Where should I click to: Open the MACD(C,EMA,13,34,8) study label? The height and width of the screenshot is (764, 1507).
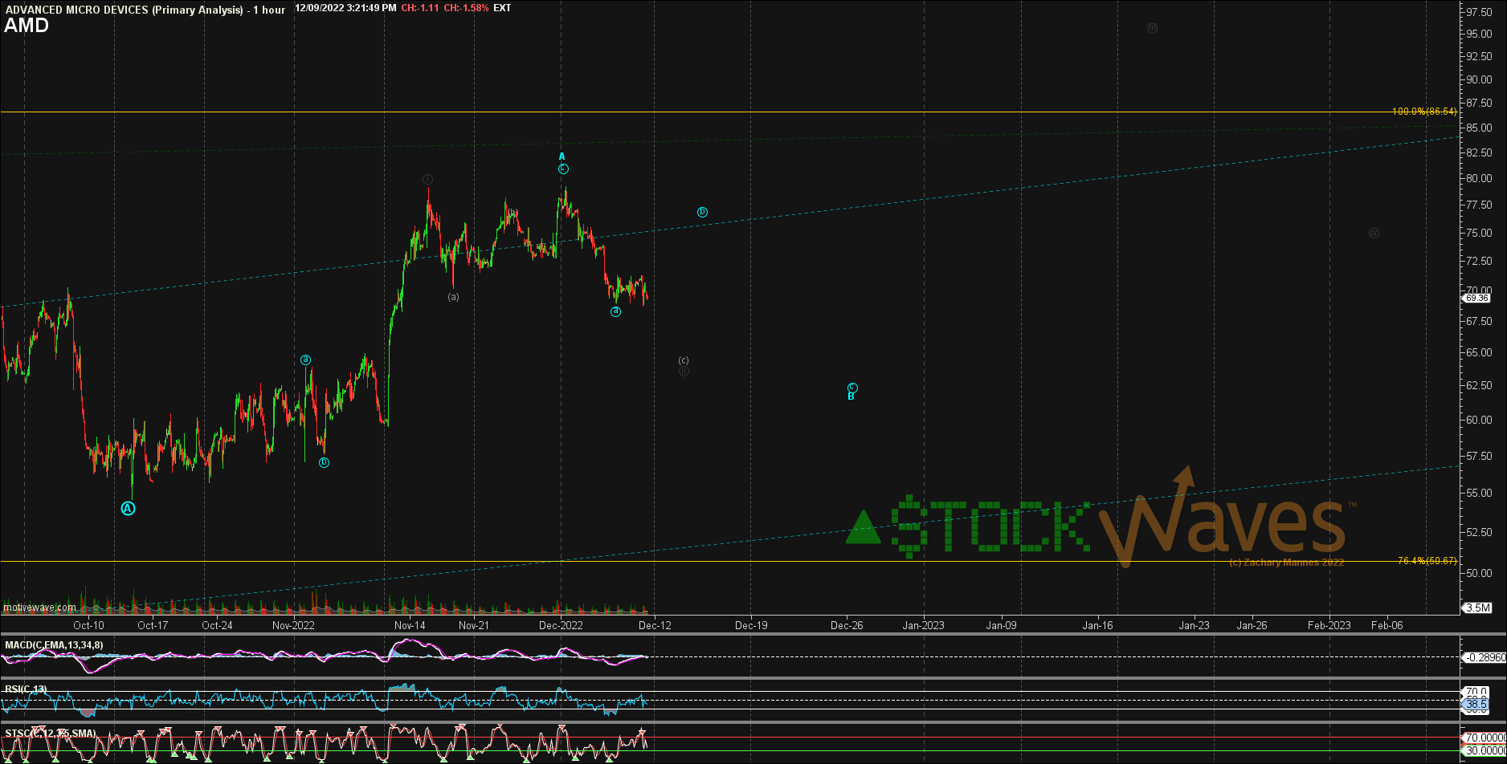[x=54, y=645]
